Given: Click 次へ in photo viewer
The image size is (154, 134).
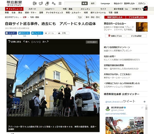Looking at the screenshot, I should 45,42.
